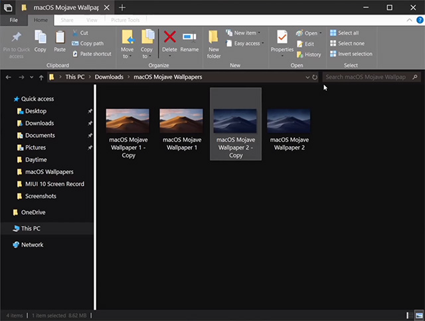Click Select none

[347, 43]
